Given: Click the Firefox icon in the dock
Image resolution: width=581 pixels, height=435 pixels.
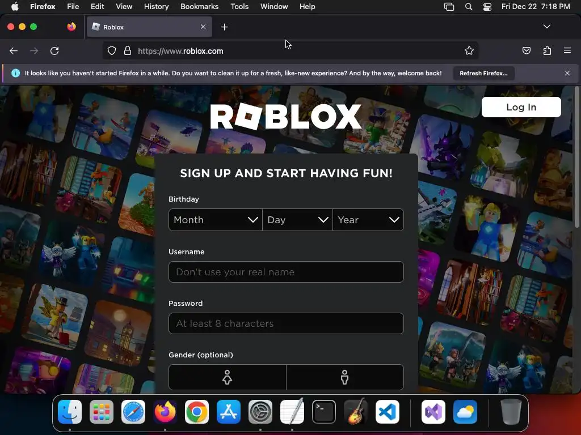Looking at the screenshot, I should point(165,412).
